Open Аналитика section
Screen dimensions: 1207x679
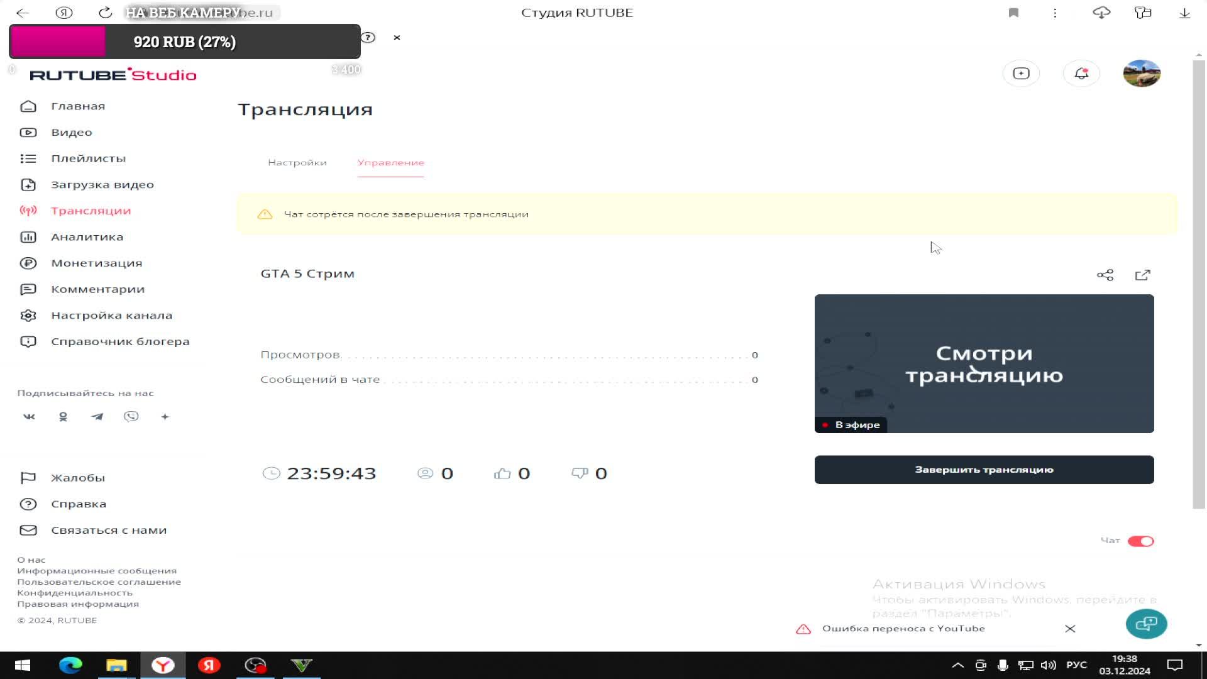72,237
